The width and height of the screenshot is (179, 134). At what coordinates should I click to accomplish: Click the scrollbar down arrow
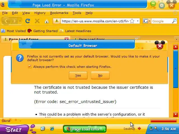coord(176,114)
